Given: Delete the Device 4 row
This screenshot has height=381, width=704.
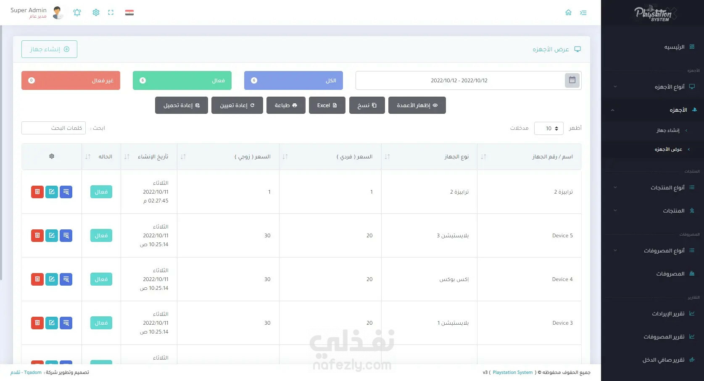Looking at the screenshot, I should (x=37, y=279).
